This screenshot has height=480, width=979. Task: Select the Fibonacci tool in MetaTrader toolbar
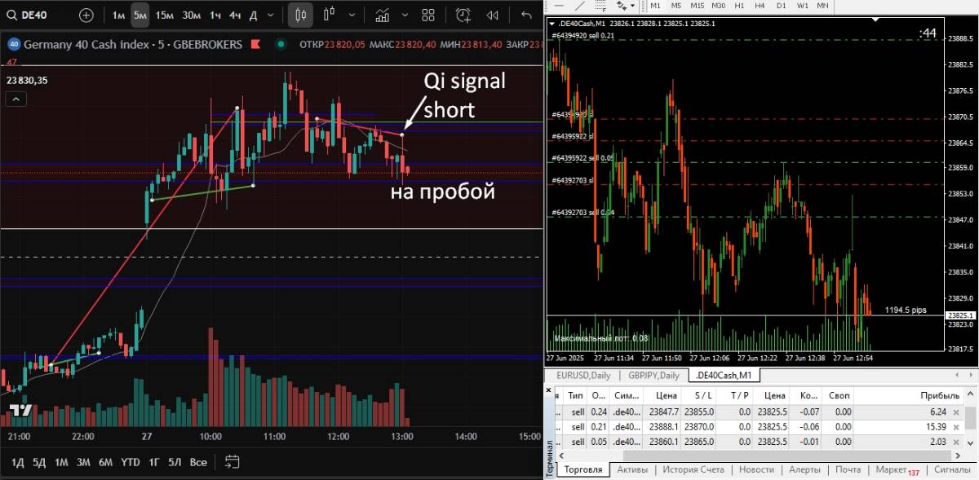[x=602, y=6]
